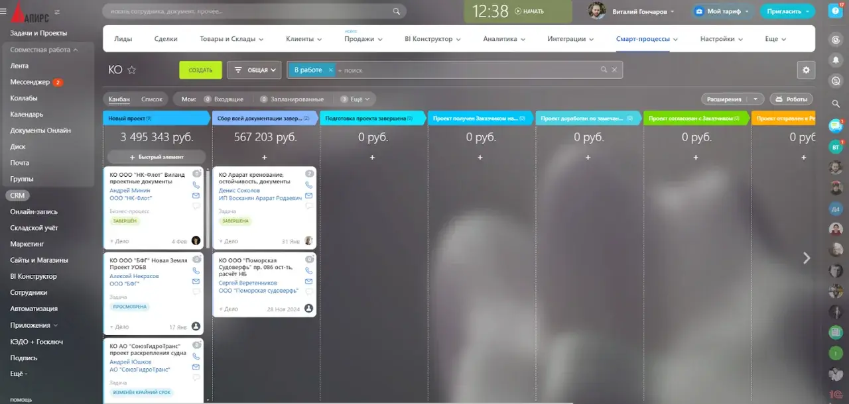Call contact on the Поморская Судоверфь card
This screenshot has width=849, height=404.
pos(309,270)
